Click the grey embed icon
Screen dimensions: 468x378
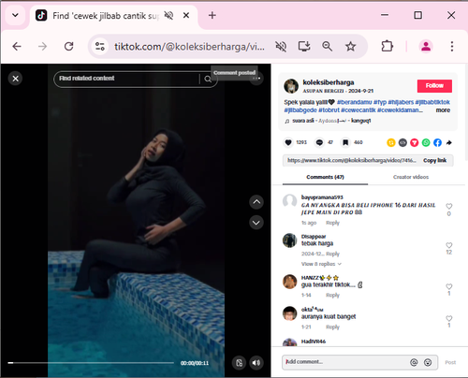(x=402, y=142)
